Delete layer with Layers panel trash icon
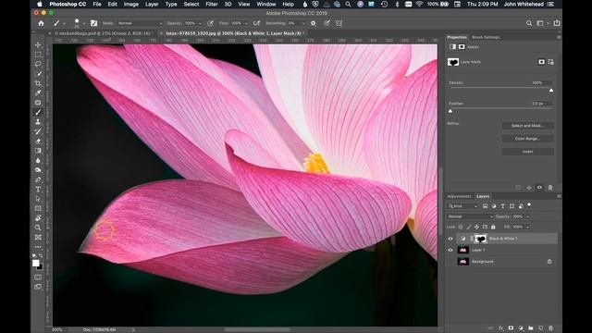 pos(550,328)
